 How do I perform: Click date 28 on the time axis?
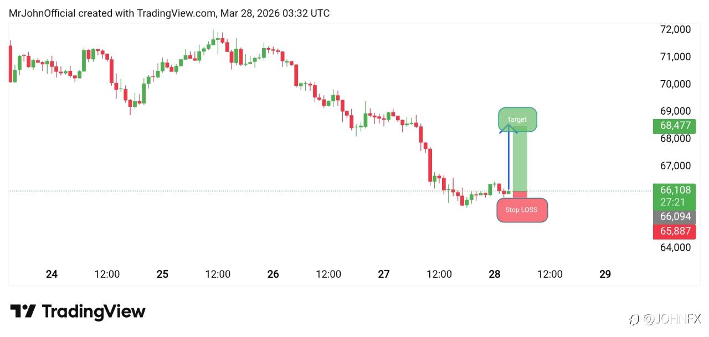click(495, 274)
